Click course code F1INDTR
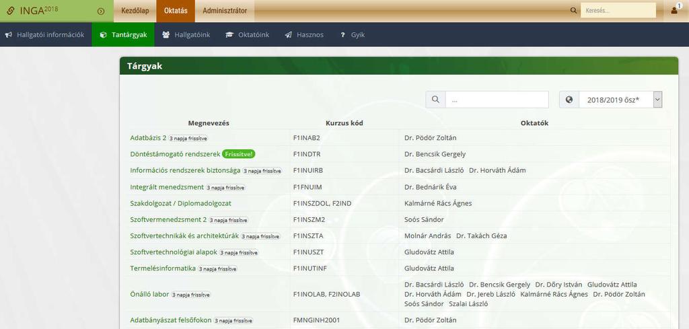Image resolution: width=689 pixels, height=329 pixels. [308, 154]
